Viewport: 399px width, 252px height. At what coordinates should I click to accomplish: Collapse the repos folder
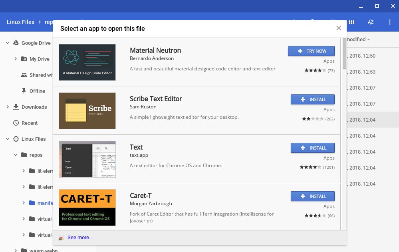16,155
